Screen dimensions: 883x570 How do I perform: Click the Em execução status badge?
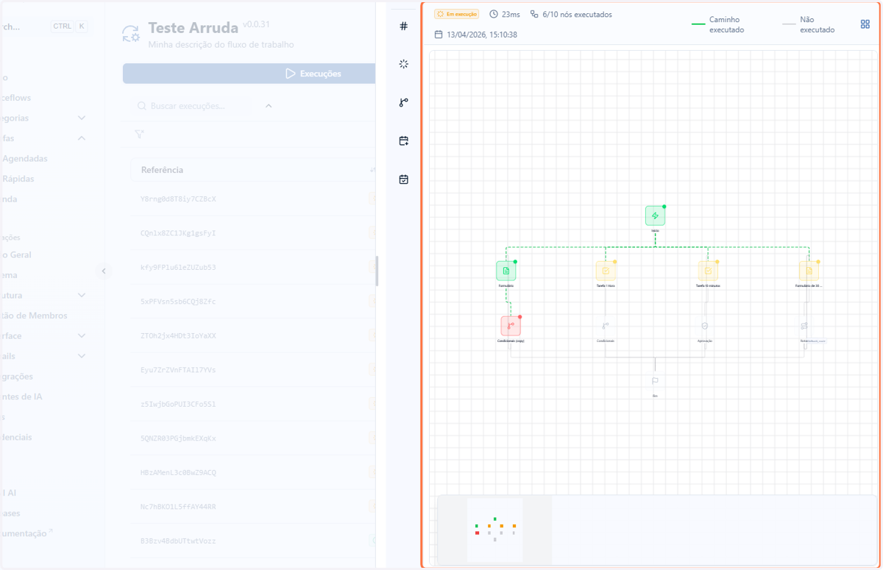456,14
